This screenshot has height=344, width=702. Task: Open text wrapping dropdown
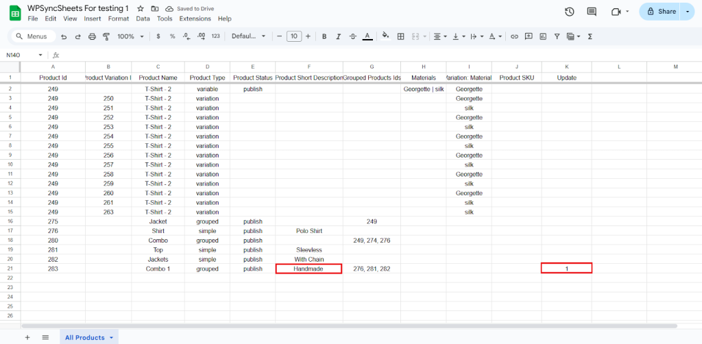(x=477, y=36)
